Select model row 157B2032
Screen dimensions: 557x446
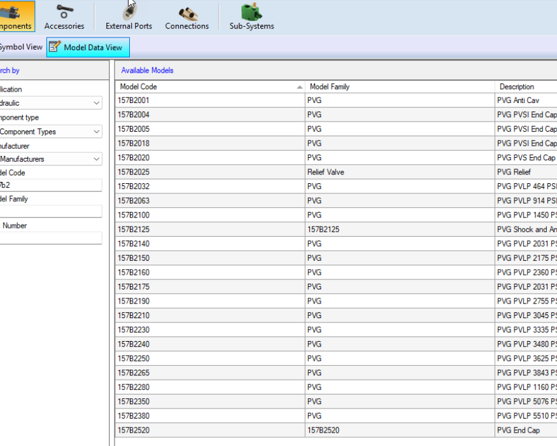pyautogui.click(x=336, y=186)
